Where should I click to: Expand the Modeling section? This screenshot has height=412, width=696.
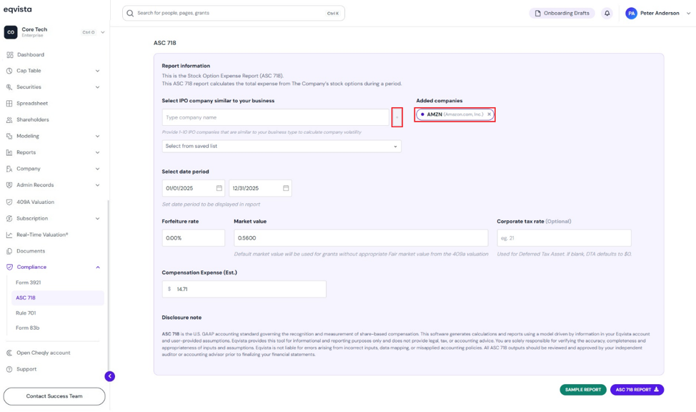click(x=98, y=137)
